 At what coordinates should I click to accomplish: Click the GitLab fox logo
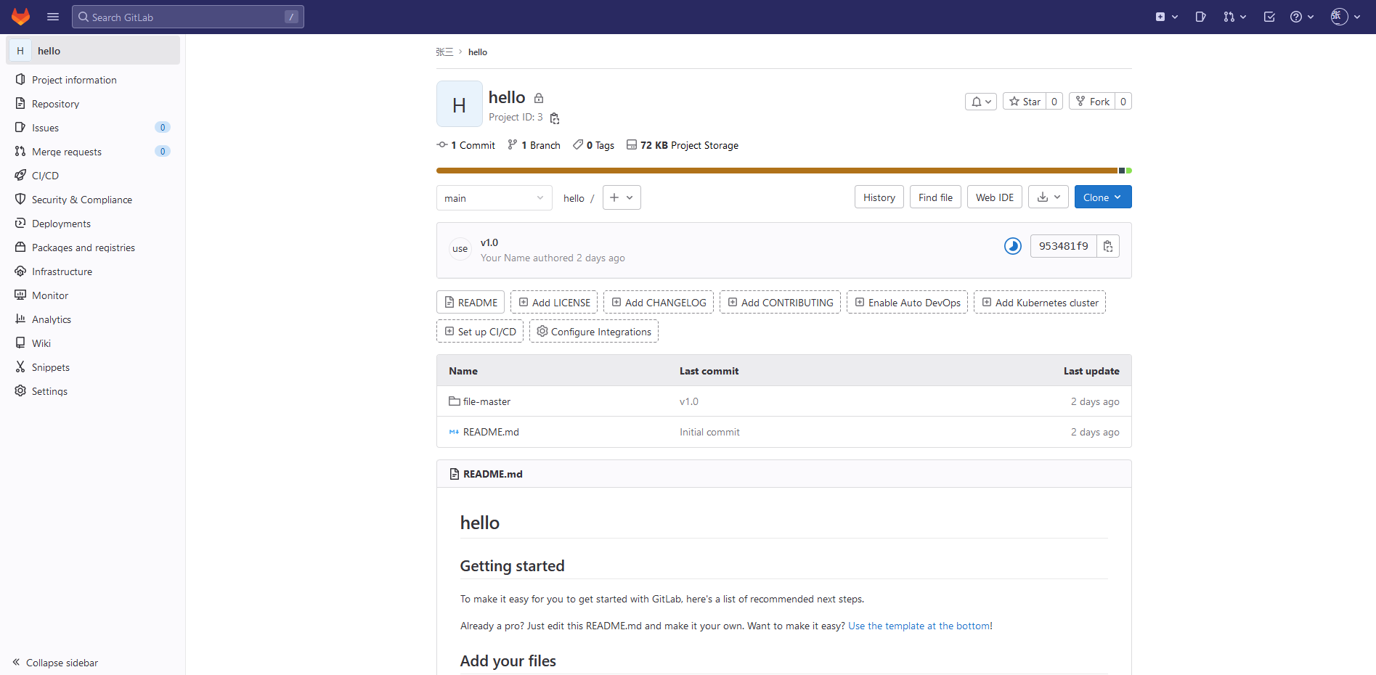[20, 17]
